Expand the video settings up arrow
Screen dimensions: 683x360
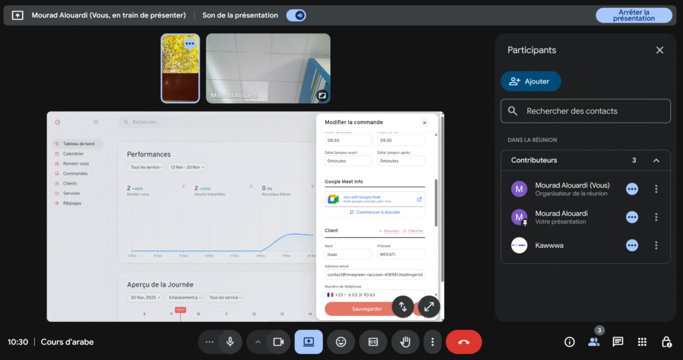point(257,342)
